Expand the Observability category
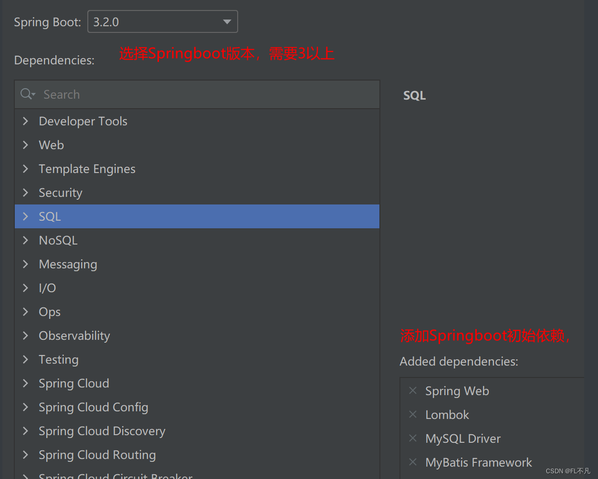The height and width of the screenshot is (479, 598). [26, 335]
